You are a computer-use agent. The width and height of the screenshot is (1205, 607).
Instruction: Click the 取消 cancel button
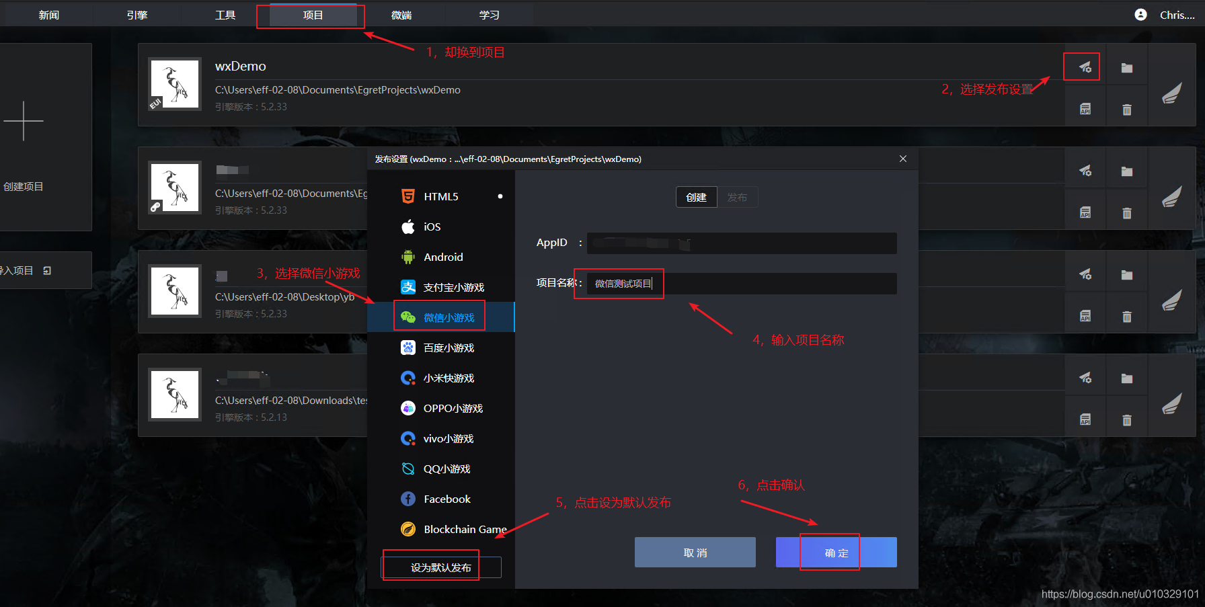tap(695, 553)
